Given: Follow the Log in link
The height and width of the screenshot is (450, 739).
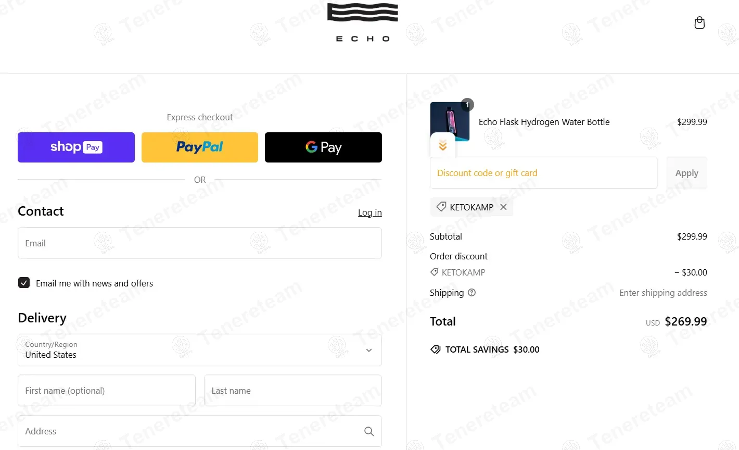Looking at the screenshot, I should [370, 213].
